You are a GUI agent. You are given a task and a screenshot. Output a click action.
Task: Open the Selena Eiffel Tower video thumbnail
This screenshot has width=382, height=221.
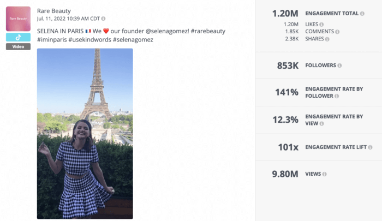click(85, 134)
